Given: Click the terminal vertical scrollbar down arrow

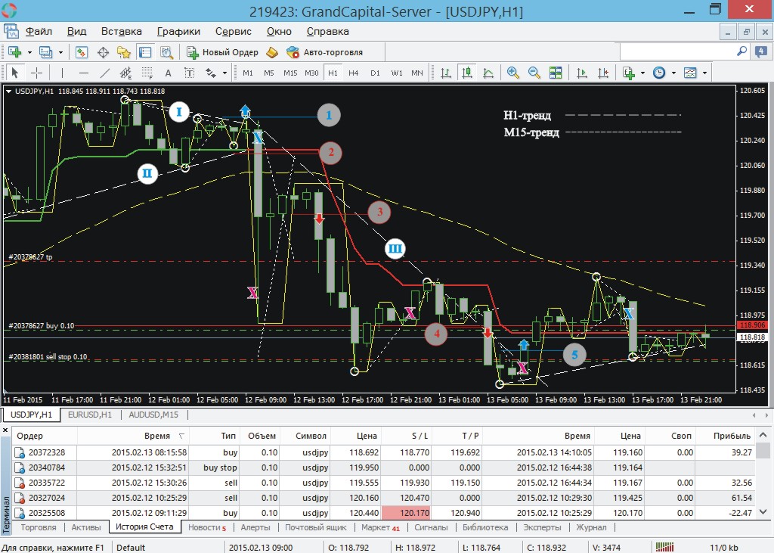Looking at the screenshot, I should click(763, 512).
